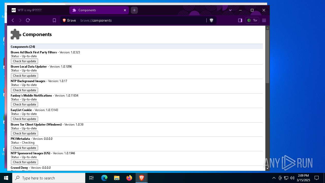Select 'NTP Sponsored Images (US)' name
325x183 pixels.
tap(30, 153)
